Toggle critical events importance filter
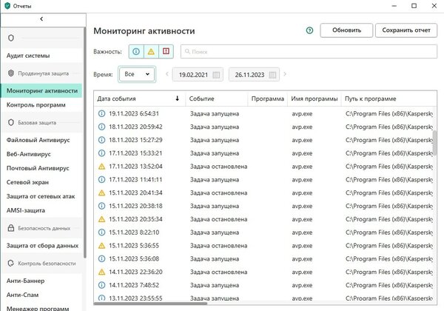The width and height of the screenshot is (444, 311). pyautogui.click(x=166, y=52)
